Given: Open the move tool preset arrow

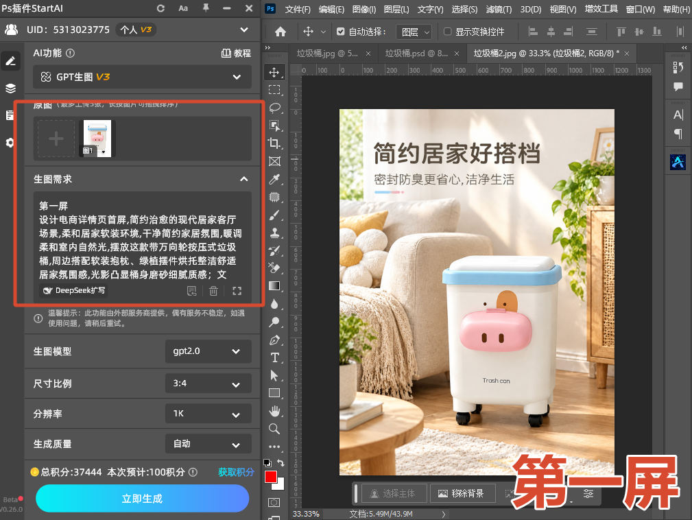Looking at the screenshot, I should (323, 32).
